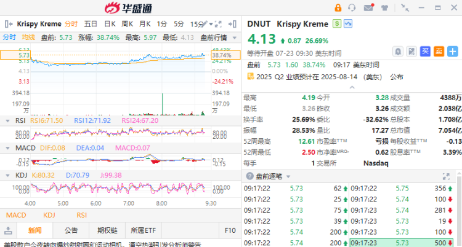Toggle the 分时 line legend
Viewport: 462px width, 247px height.
pos(9,37)
